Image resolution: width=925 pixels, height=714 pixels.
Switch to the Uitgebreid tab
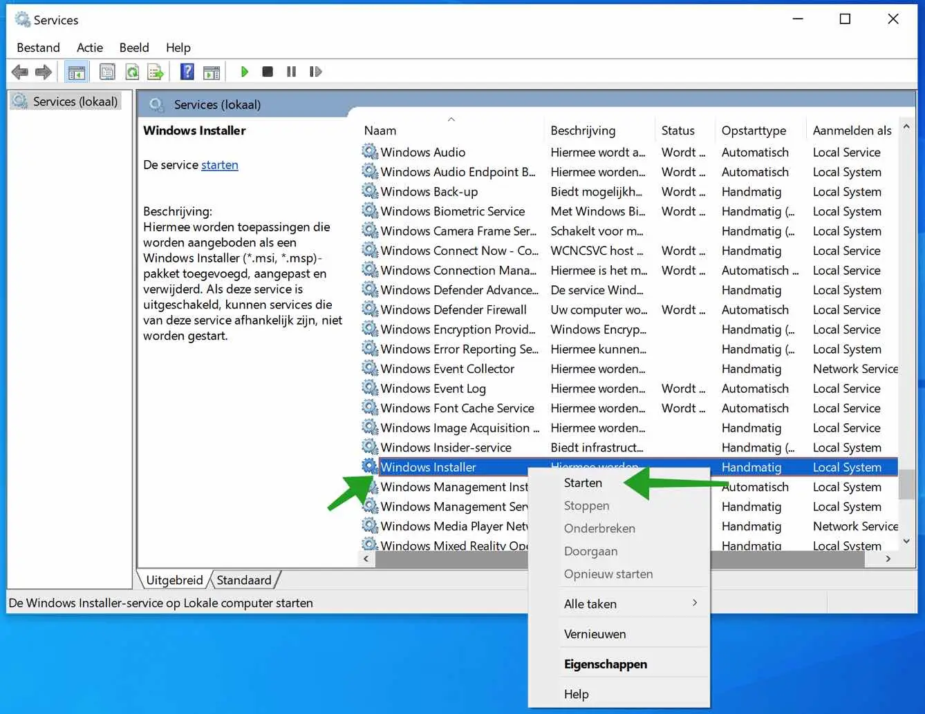[x=174, y=580]
